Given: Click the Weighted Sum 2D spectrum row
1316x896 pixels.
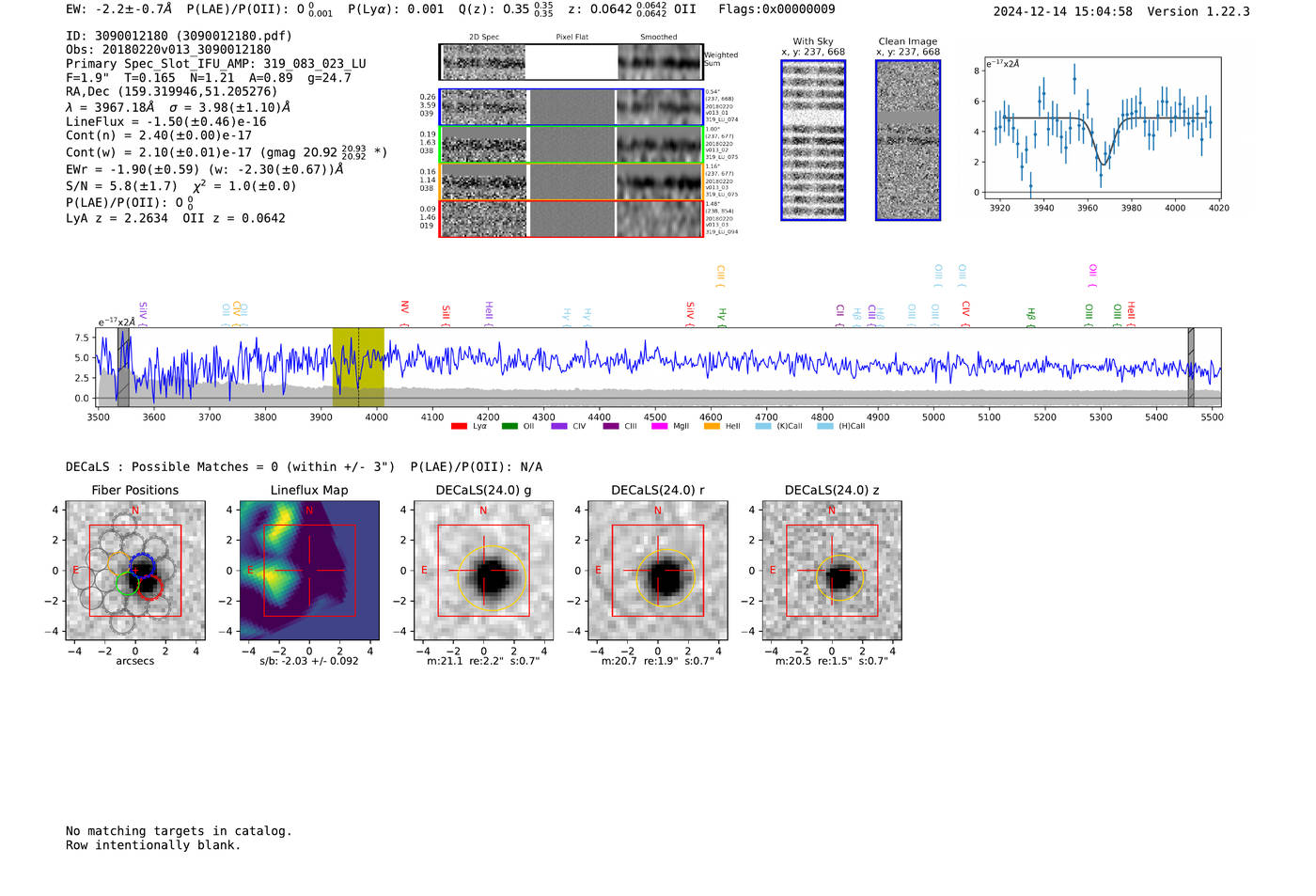Looking at the screenshot, I should (x=572, y=62).
